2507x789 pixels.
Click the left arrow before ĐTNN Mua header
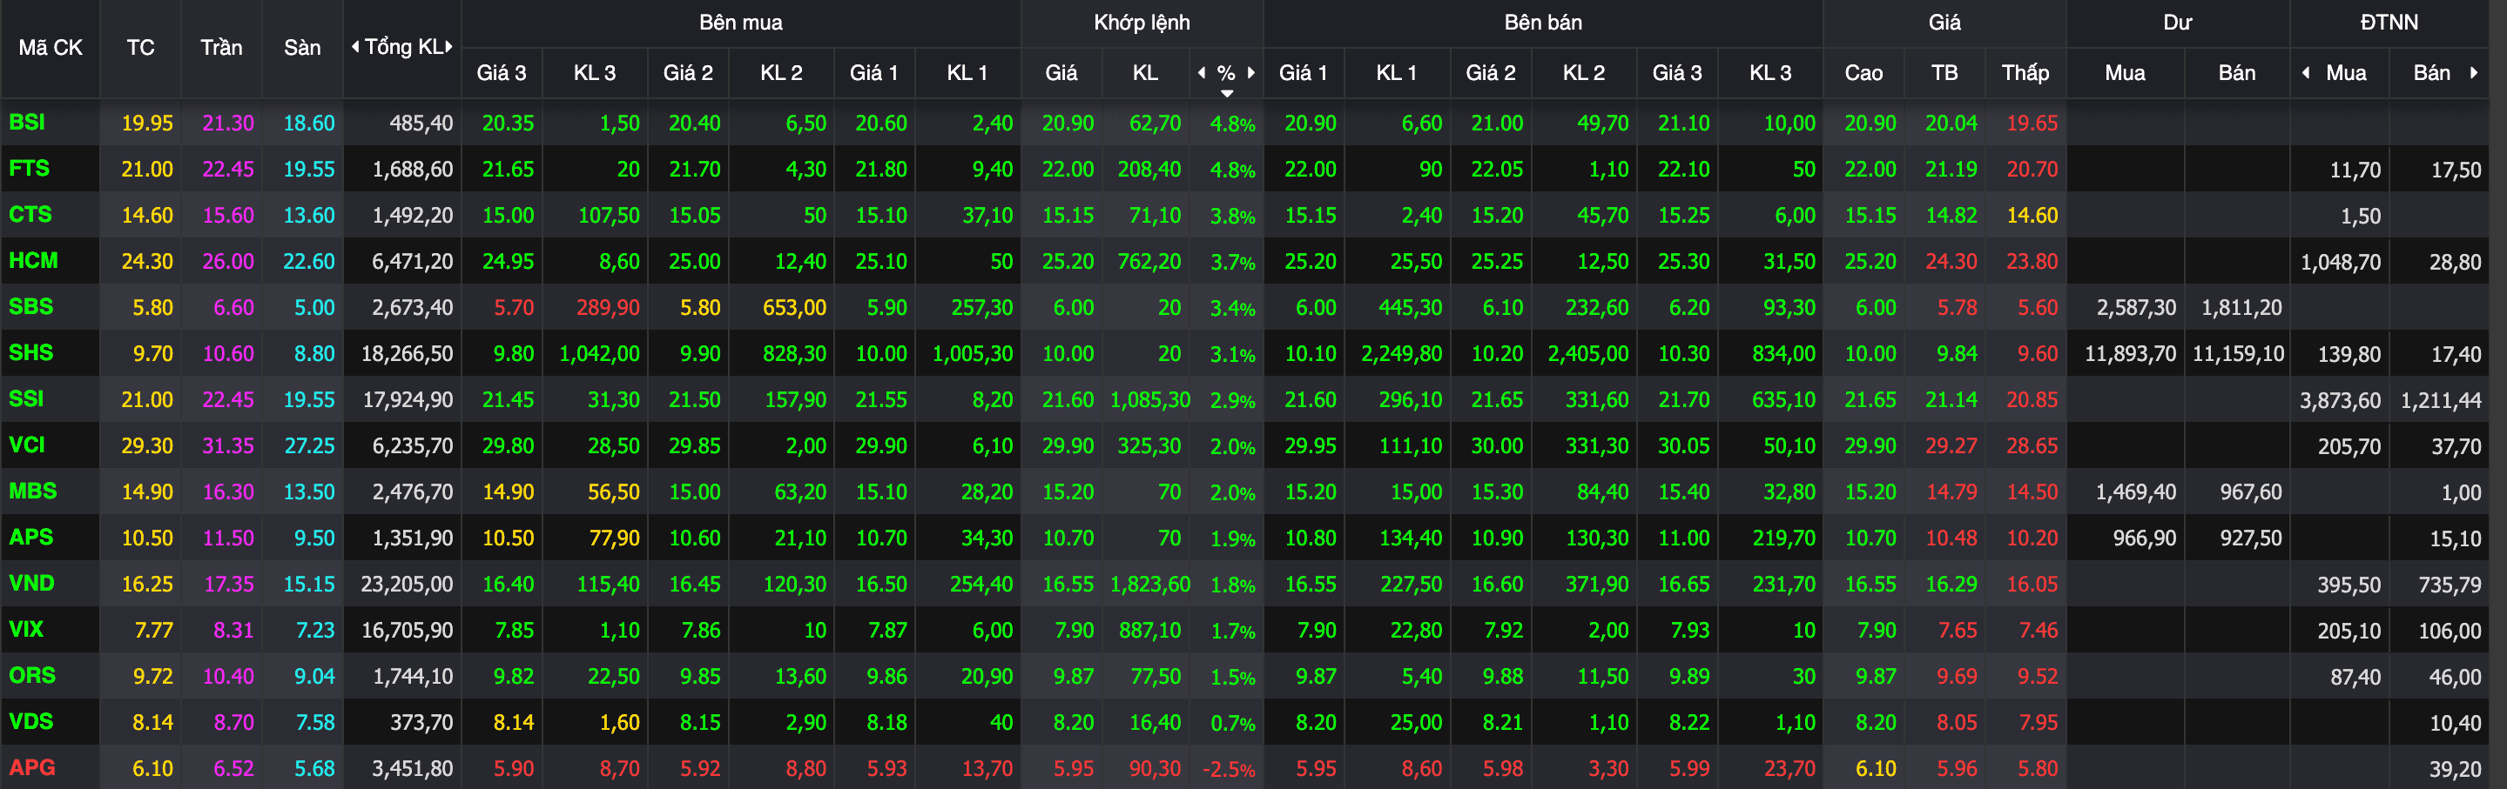click(2306, 73)
